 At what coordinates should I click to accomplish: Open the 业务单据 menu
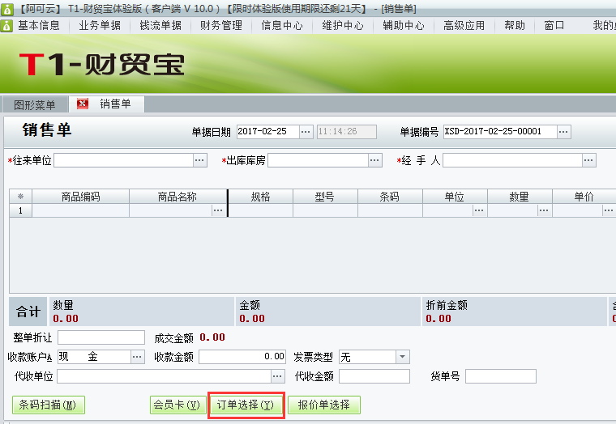[100, 26]
